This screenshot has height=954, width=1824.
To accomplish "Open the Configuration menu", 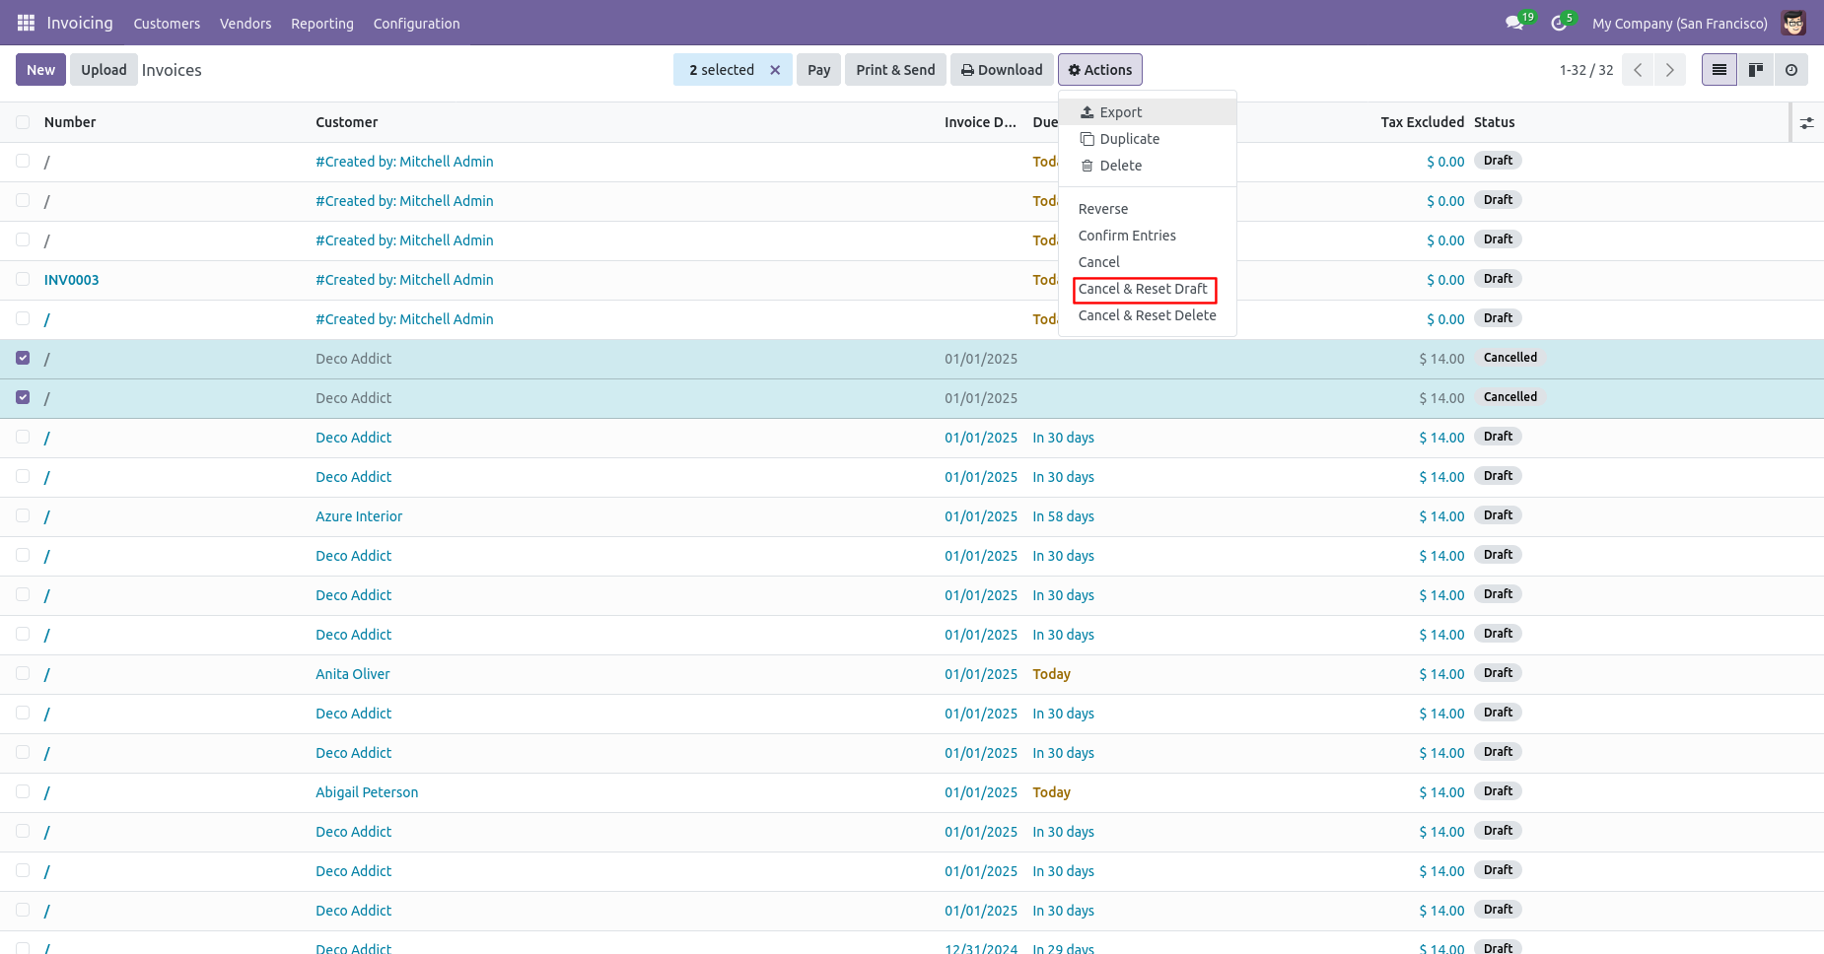I will click(x=416, y=23).
